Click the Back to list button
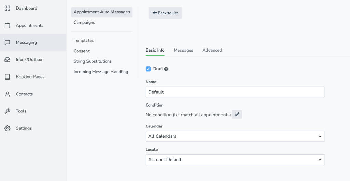This screenshot has width=350, height=181. [x=165, y=13]
